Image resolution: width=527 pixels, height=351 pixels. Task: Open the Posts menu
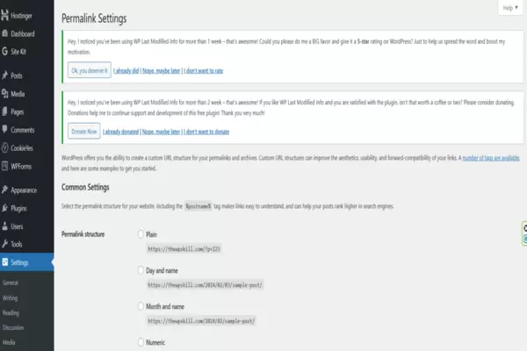point(17,75)
